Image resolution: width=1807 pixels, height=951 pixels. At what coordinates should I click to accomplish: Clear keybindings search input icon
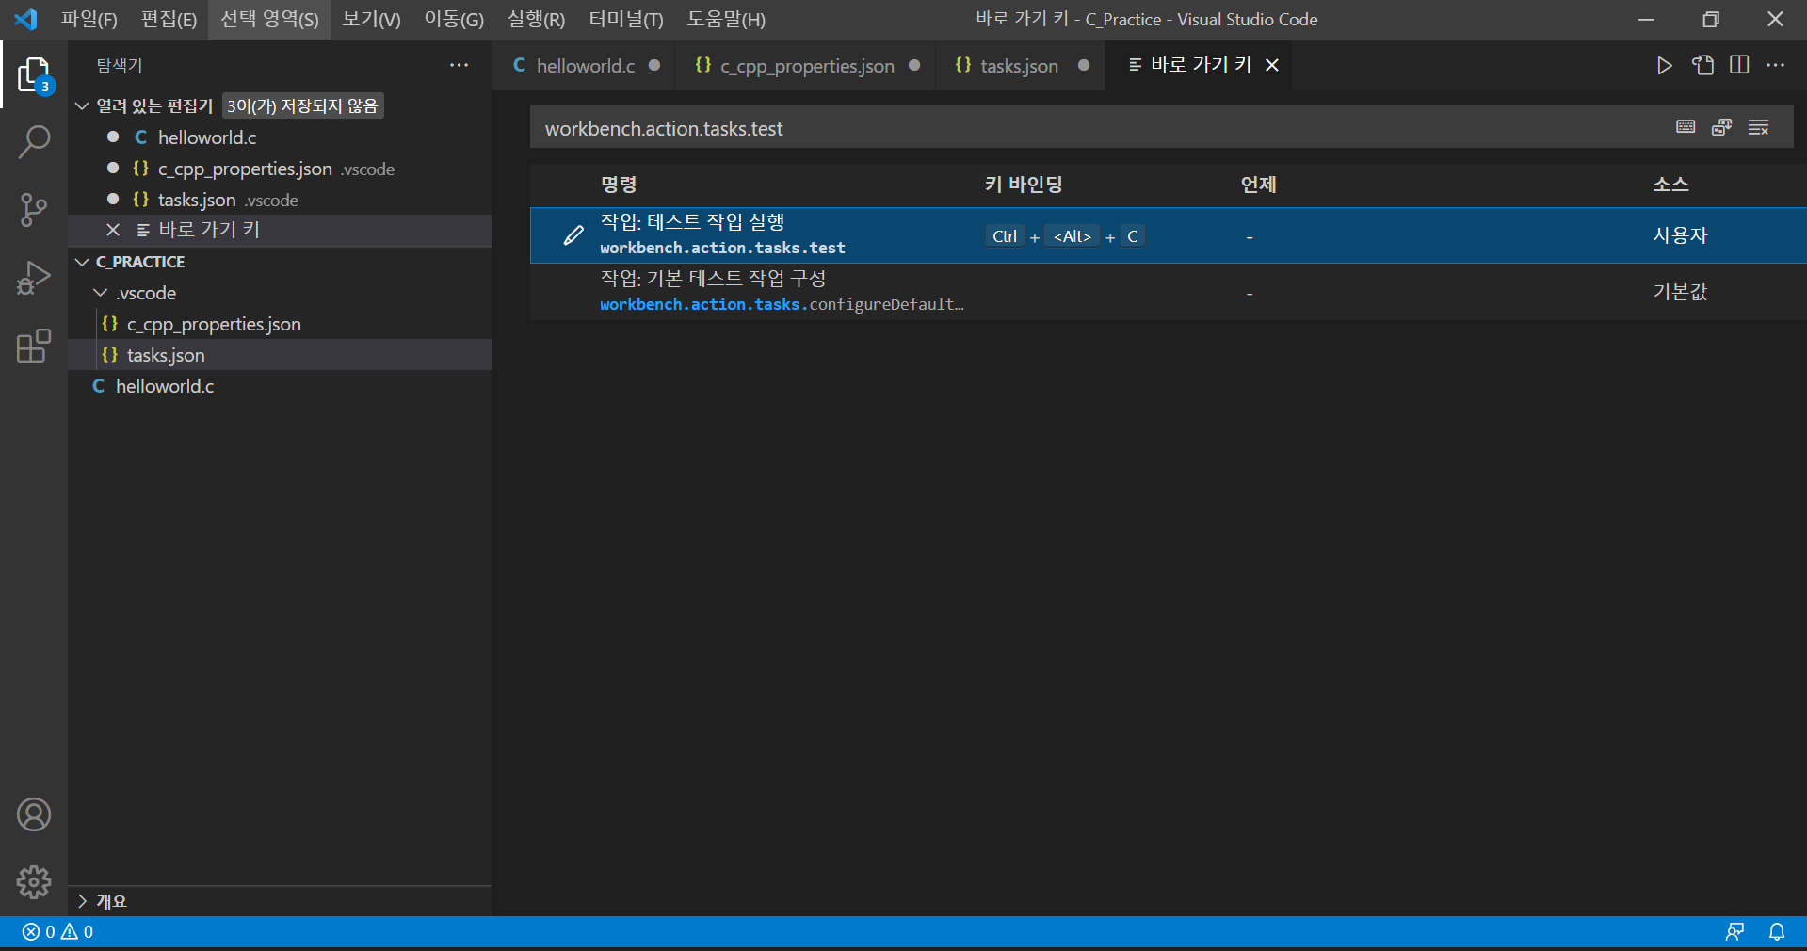tap(1758, 127)
